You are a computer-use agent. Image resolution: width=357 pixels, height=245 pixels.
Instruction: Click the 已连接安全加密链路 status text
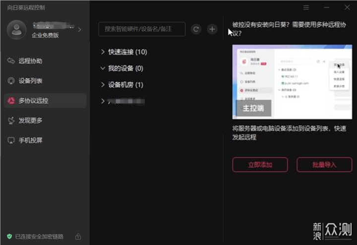tap(39, 237)
